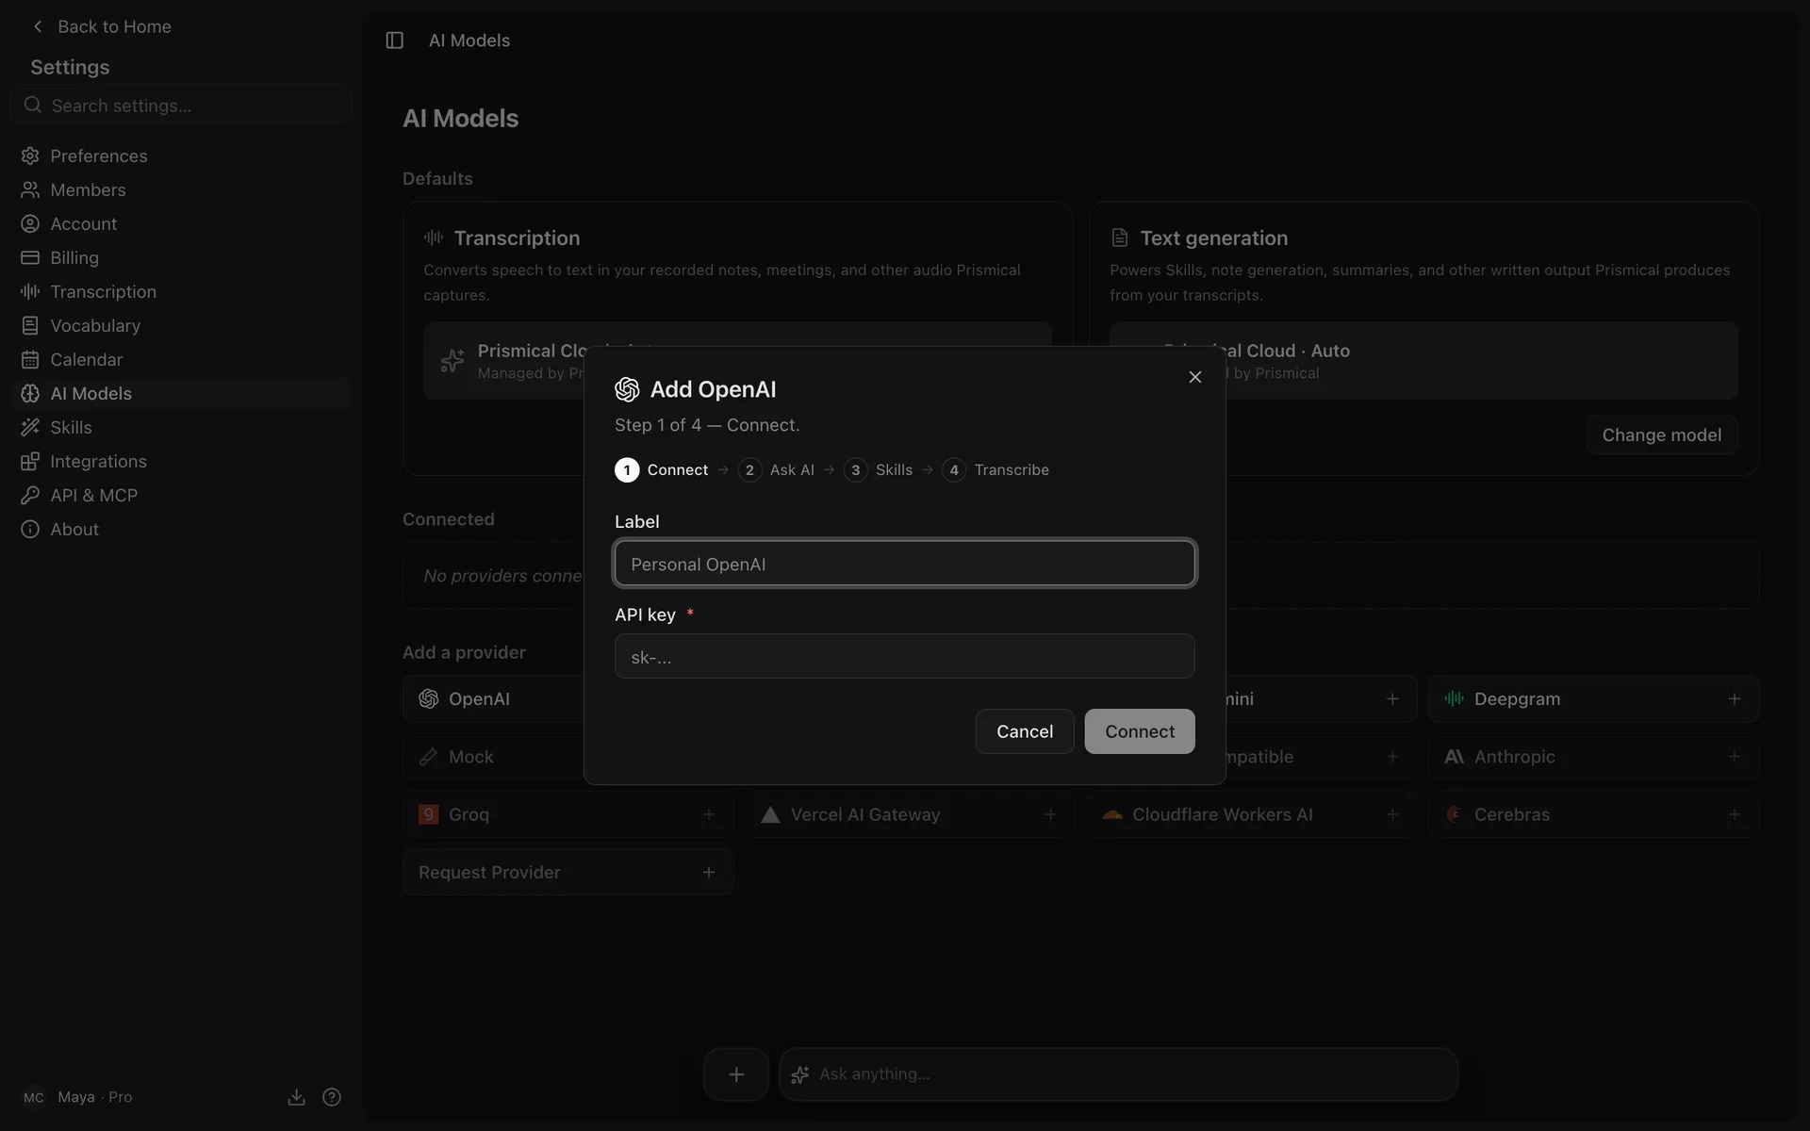The width and height of the screenshot is (1810, 1131).
Task: Open Vocabulary settings
Action: tap(182, 325)
